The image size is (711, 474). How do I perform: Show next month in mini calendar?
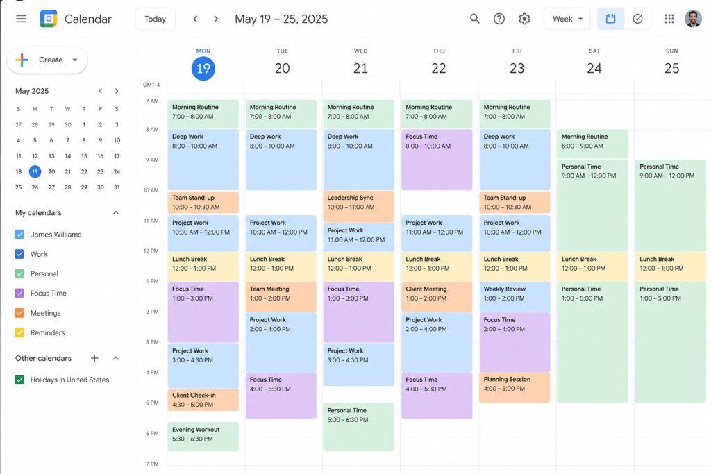tap(117, 91)
